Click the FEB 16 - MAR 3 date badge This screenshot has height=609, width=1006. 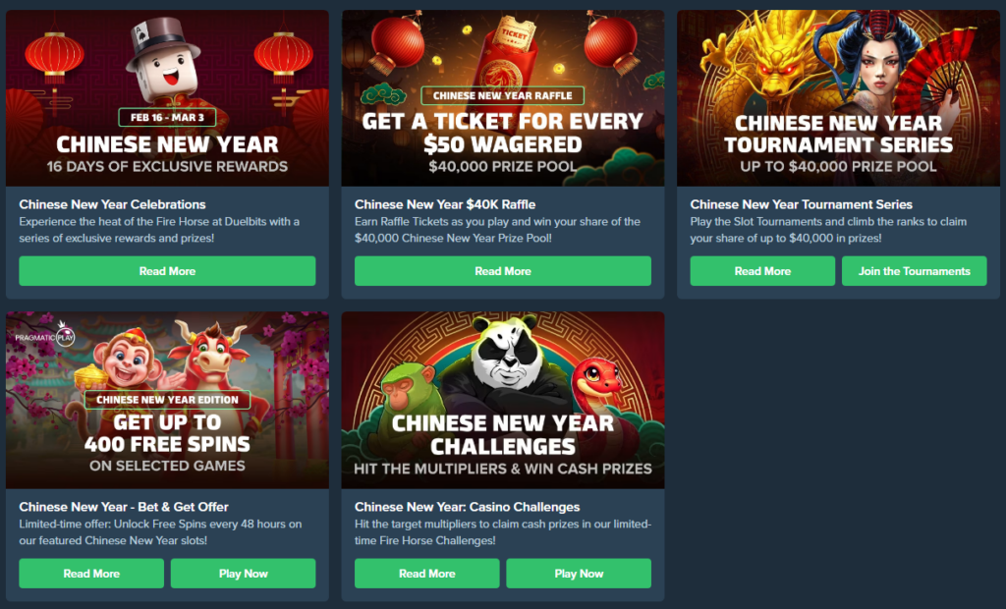click(x=167, y=118)
